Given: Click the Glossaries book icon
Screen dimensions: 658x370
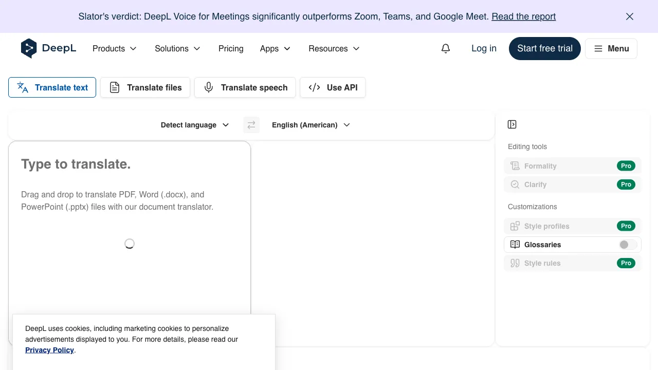Looking at the screenshot, I should 515,245.
